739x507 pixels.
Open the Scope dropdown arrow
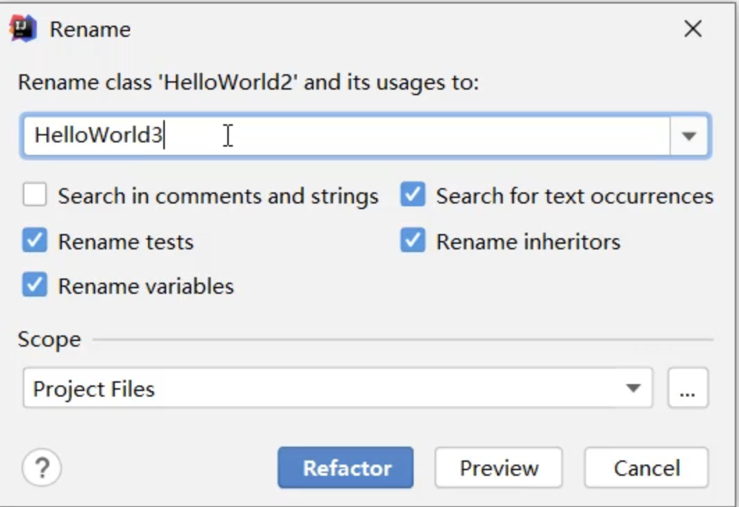tap(633, 388)
